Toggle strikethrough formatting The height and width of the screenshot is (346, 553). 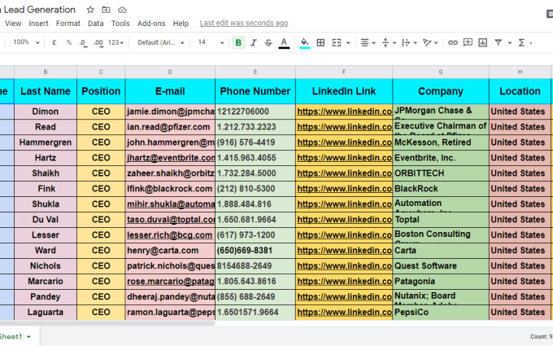pyautogui.click(x=268, y=42)
